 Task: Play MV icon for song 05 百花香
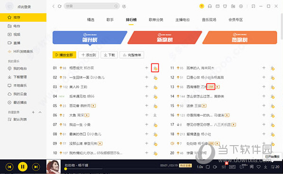click(93, 106)
